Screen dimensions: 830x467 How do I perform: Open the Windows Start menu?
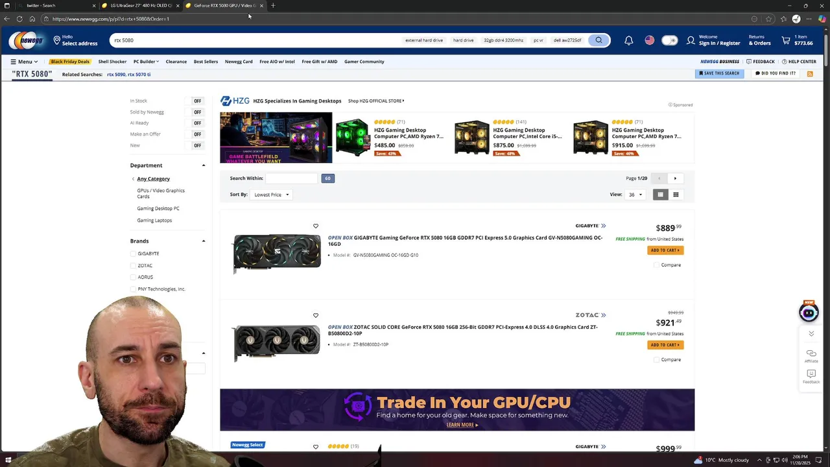click(x=8, y=461)
